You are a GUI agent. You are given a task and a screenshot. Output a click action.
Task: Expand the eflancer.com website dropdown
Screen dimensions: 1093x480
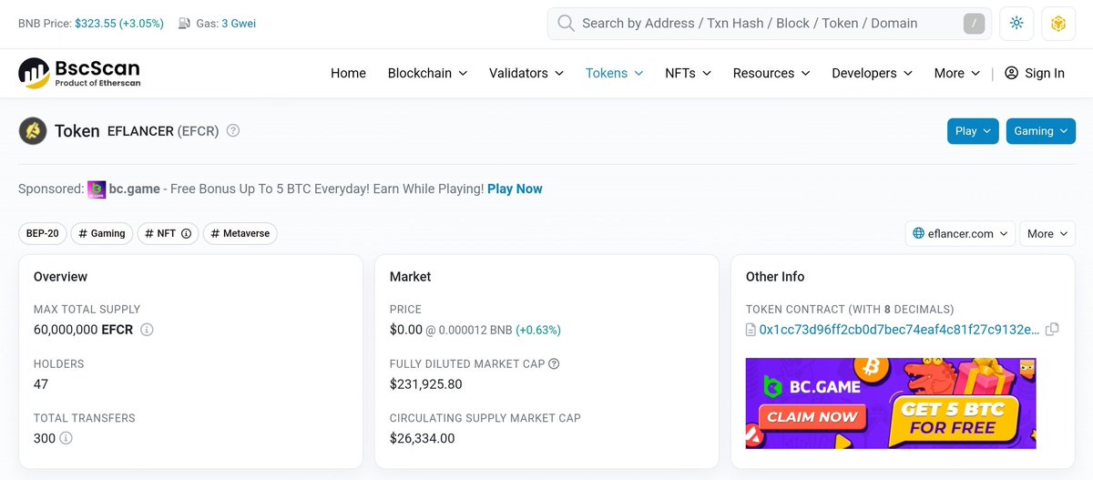click(960, 233)
